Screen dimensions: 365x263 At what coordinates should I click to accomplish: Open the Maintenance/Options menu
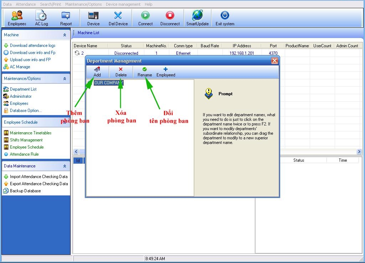point(83,4)
